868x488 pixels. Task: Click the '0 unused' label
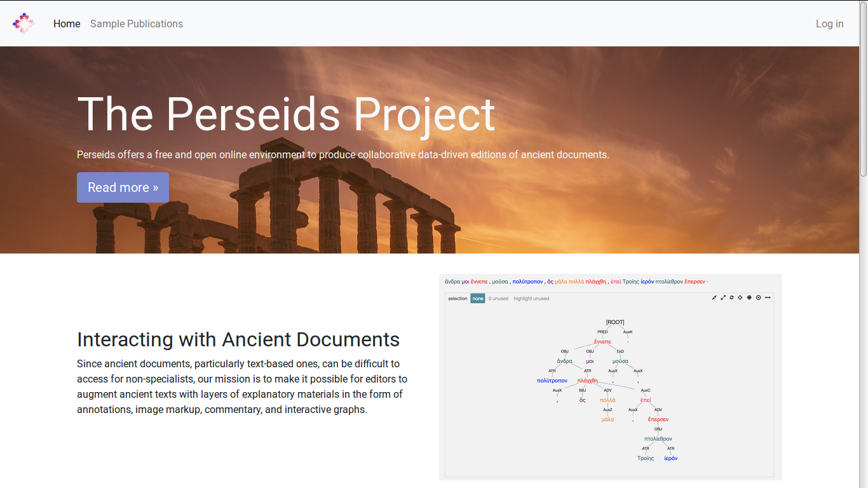tap(498, 299)
